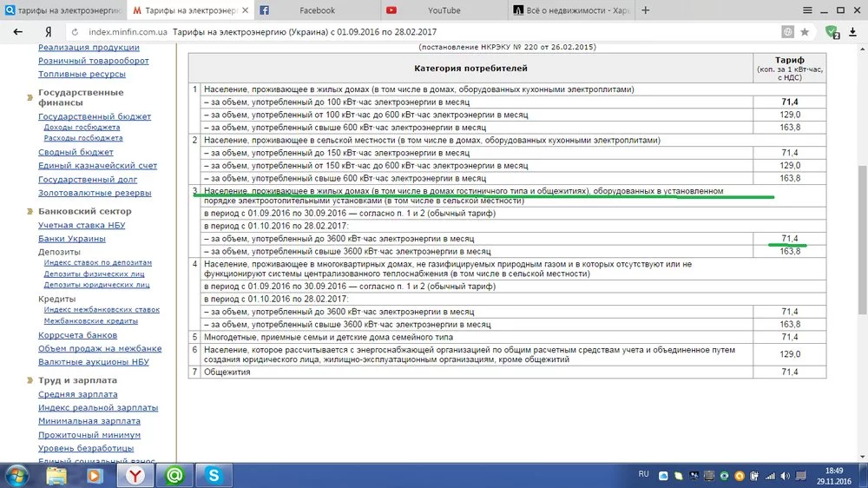Open Skype from the taskbar
The image size is (868, 488).
pyautogui.click(x=214, y=476)
